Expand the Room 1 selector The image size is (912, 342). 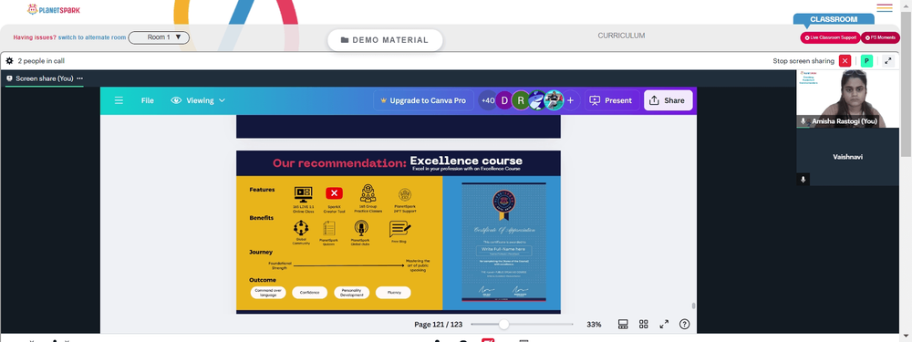click(159, 37)
